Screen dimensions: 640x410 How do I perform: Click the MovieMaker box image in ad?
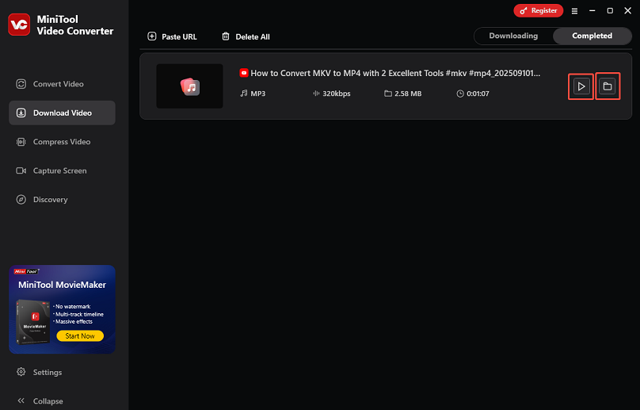(33, 322)
